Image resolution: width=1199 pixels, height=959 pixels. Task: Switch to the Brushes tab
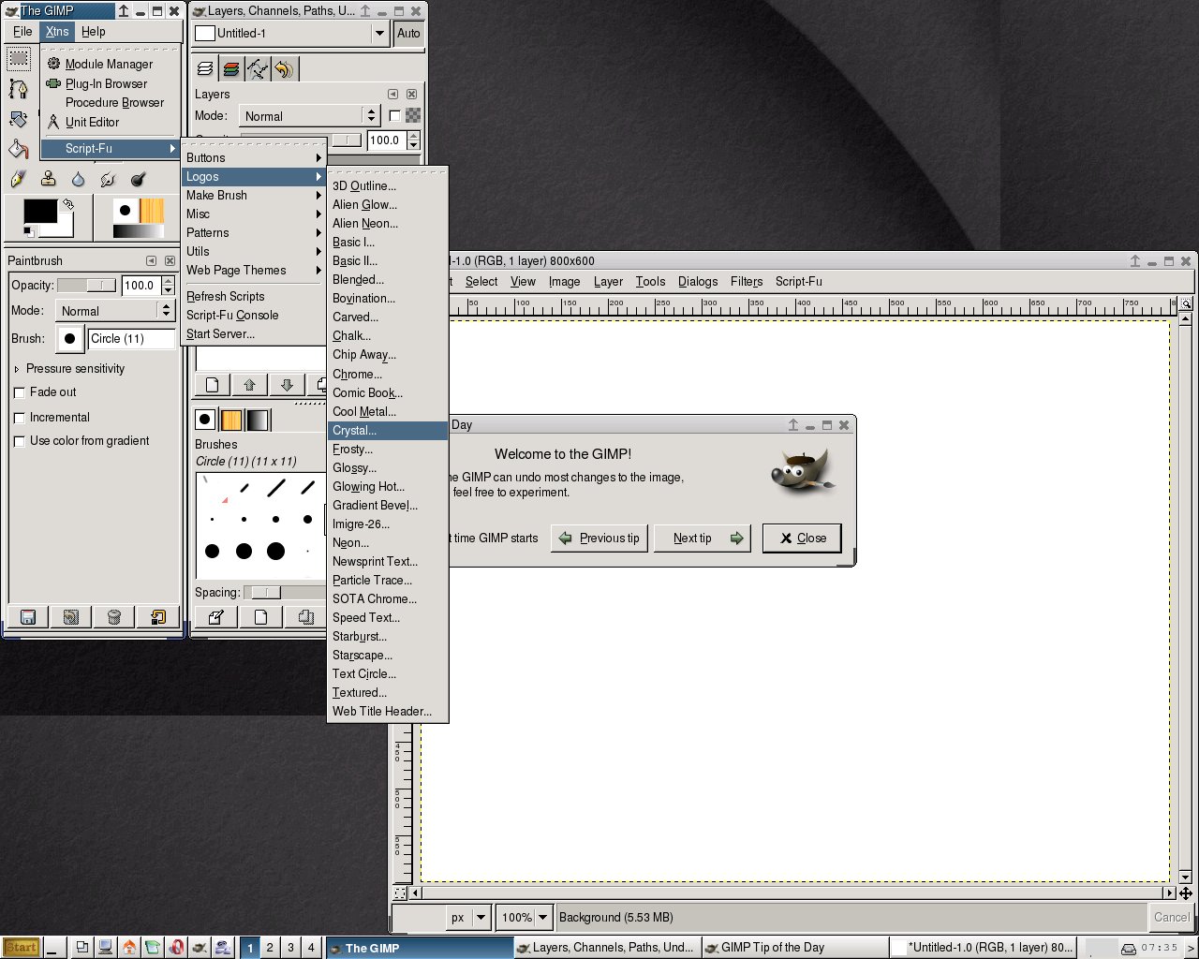coord(205,420)
